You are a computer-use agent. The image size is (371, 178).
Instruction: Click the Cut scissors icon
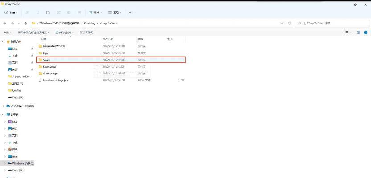[27, 12]
